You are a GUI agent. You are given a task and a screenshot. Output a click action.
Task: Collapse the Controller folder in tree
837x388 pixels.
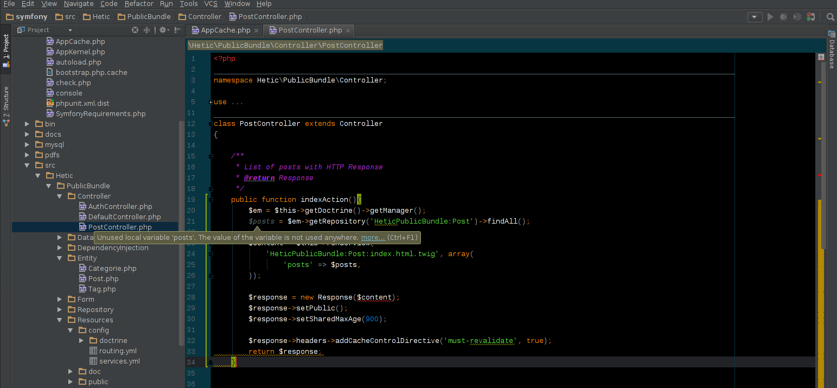tap(60, 196)
